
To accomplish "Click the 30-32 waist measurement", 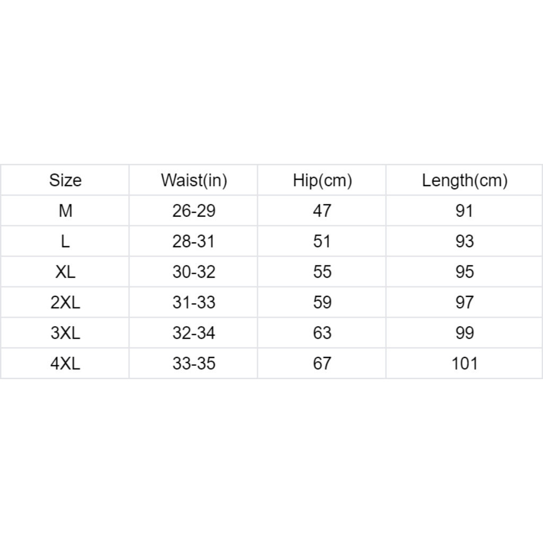I will pos(194,272).
